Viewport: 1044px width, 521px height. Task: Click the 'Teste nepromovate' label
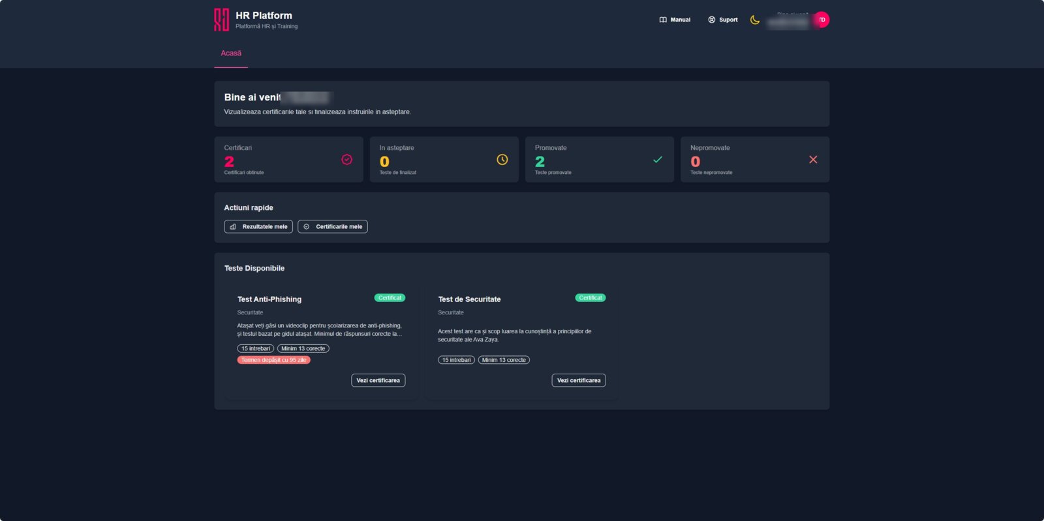pos(711,173)
